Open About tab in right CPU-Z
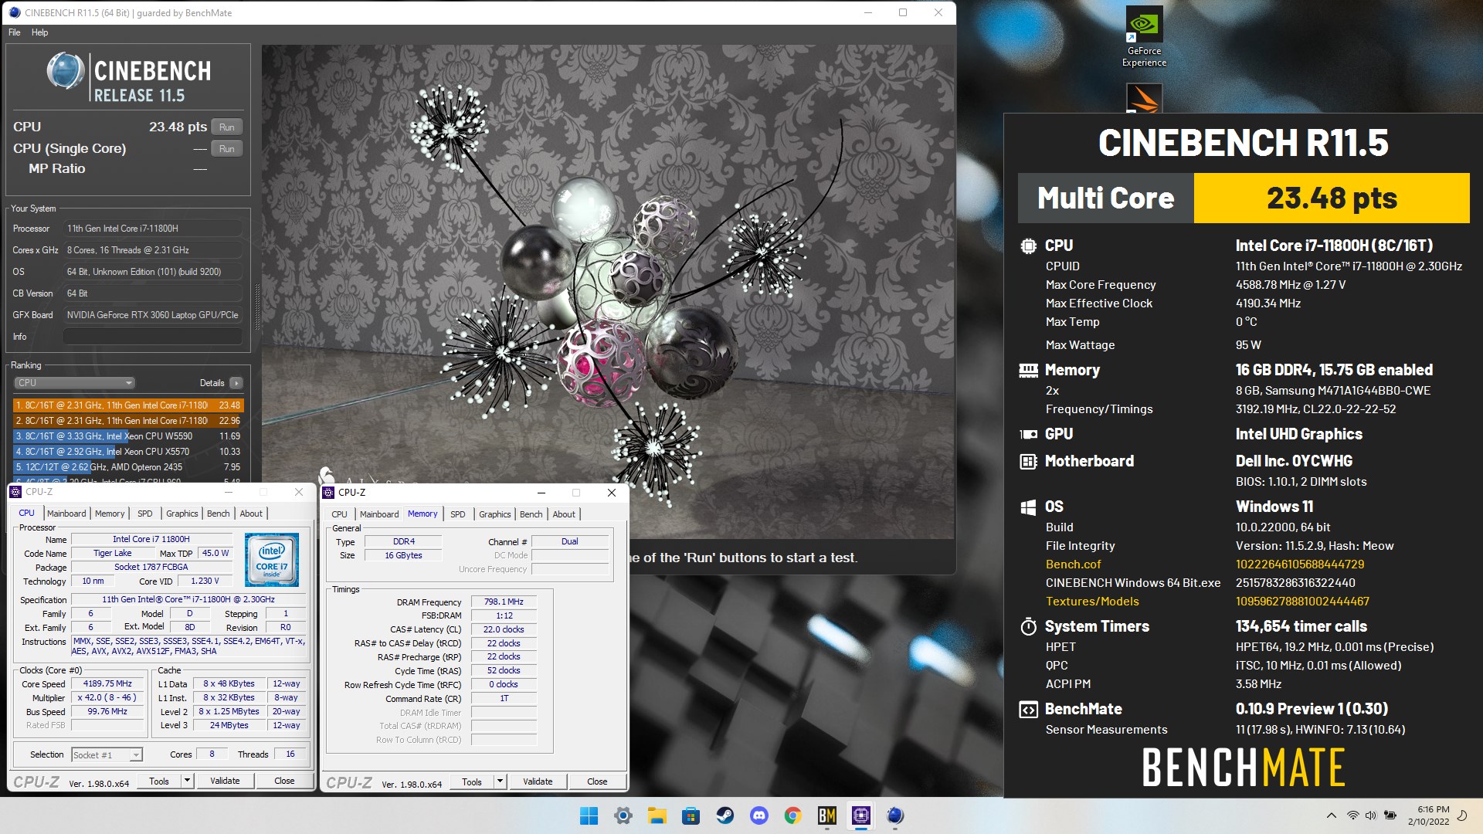Screen dimensions: 1483x834 (564, 514)
